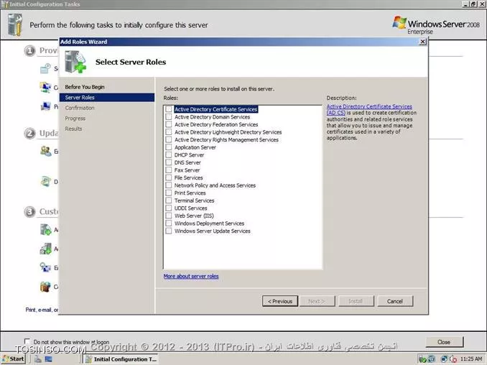This screenshot has height=365, width=487.
Task: Select the Terminal Services role label
Action: (194, 200)
